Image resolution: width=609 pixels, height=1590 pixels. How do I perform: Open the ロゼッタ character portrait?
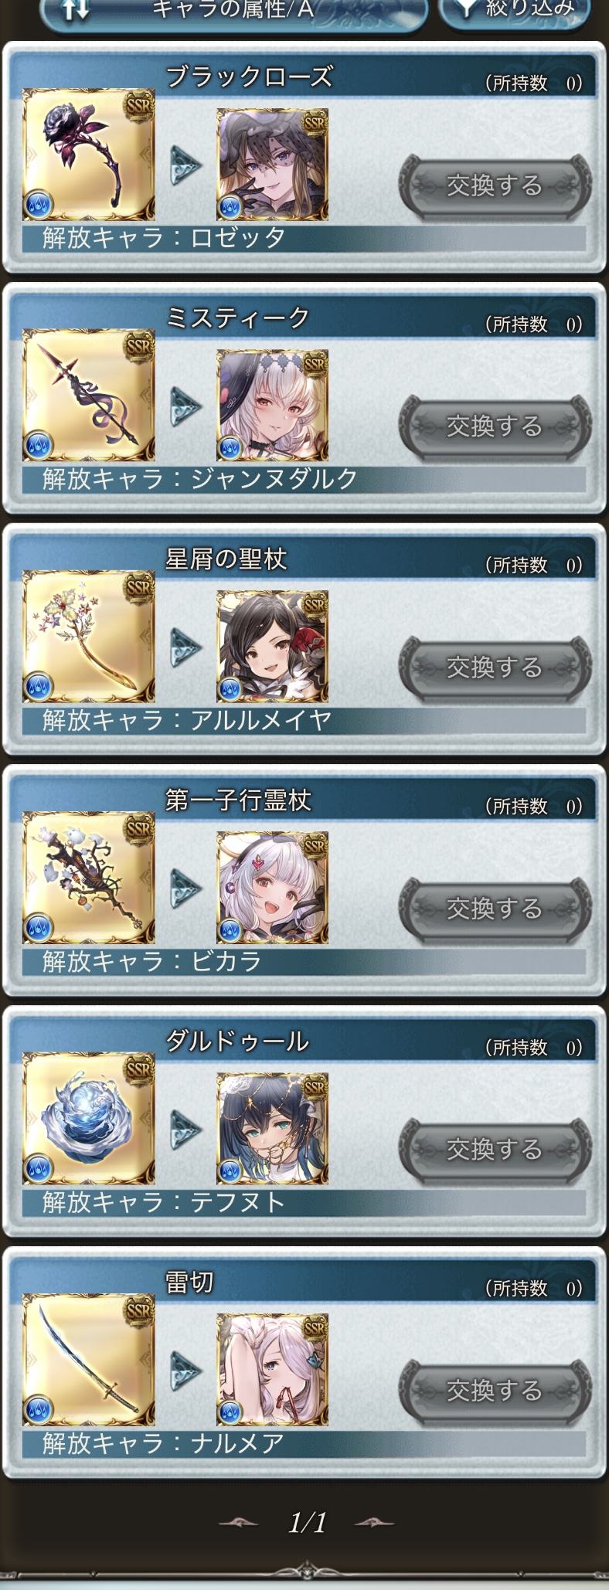tap(272, 165)
